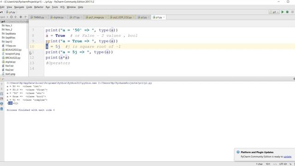Click the #Operators comment on line 13

click(x=58, y=63)
